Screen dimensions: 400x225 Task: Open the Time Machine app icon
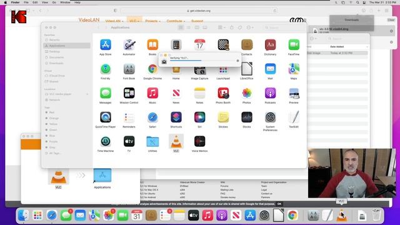[x=106, y=141]
